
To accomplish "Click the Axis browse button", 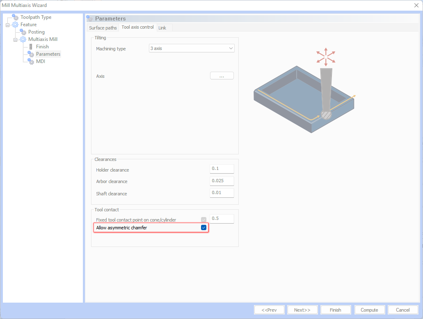I will tap(222, 76).
